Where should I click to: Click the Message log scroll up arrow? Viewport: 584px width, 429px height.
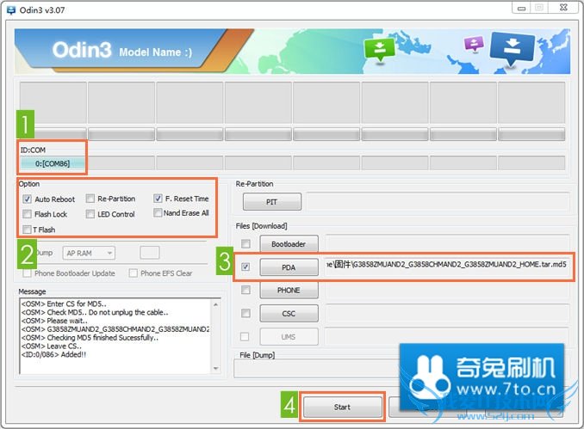tap(216, 305)
